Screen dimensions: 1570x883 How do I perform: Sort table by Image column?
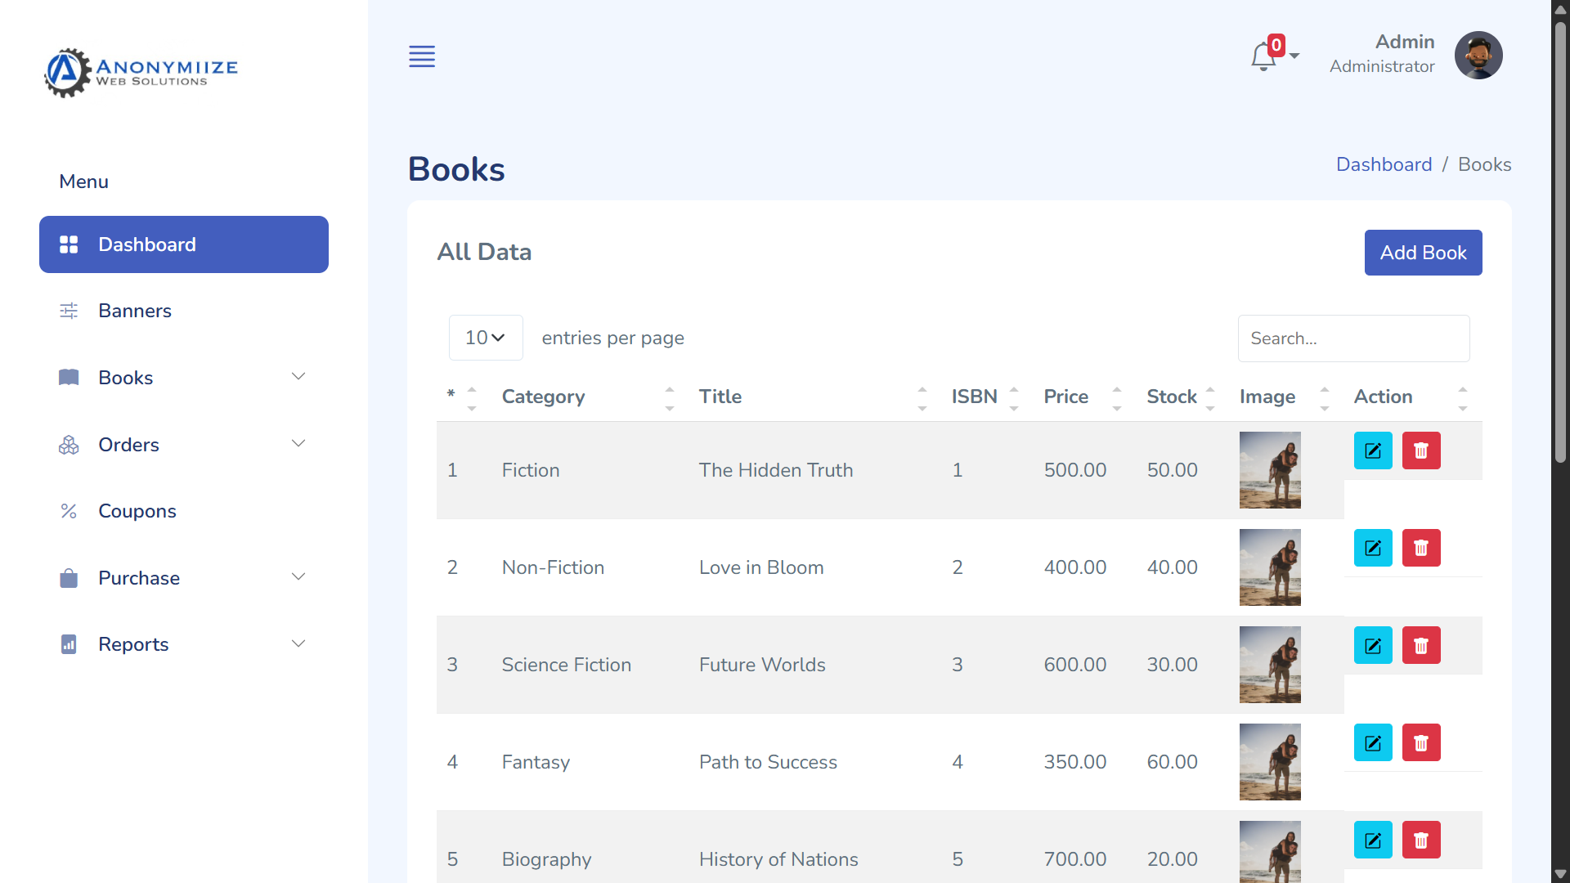click(x=1285, y=397)
